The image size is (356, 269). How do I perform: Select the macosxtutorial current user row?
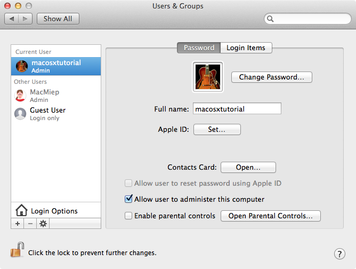[56, 66]
